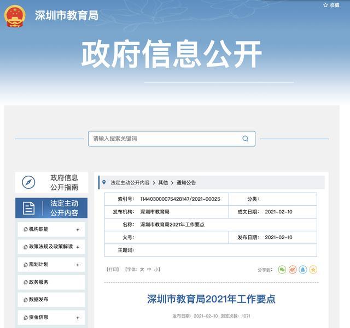Click breadcrumb 其他
This screenshot has height=328, width=350.
click(163, 182)
